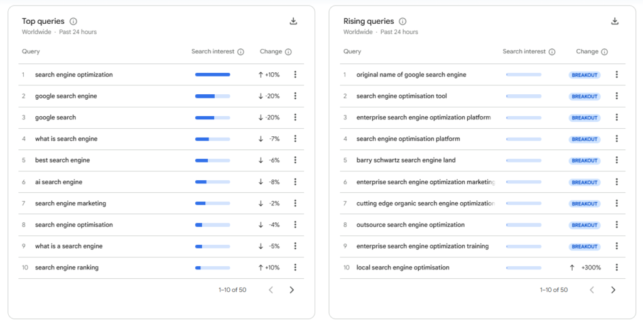Screen dimensions: 643x324
Task: Open enterprise search engine optimization platform query
Action: click(424, 117)
